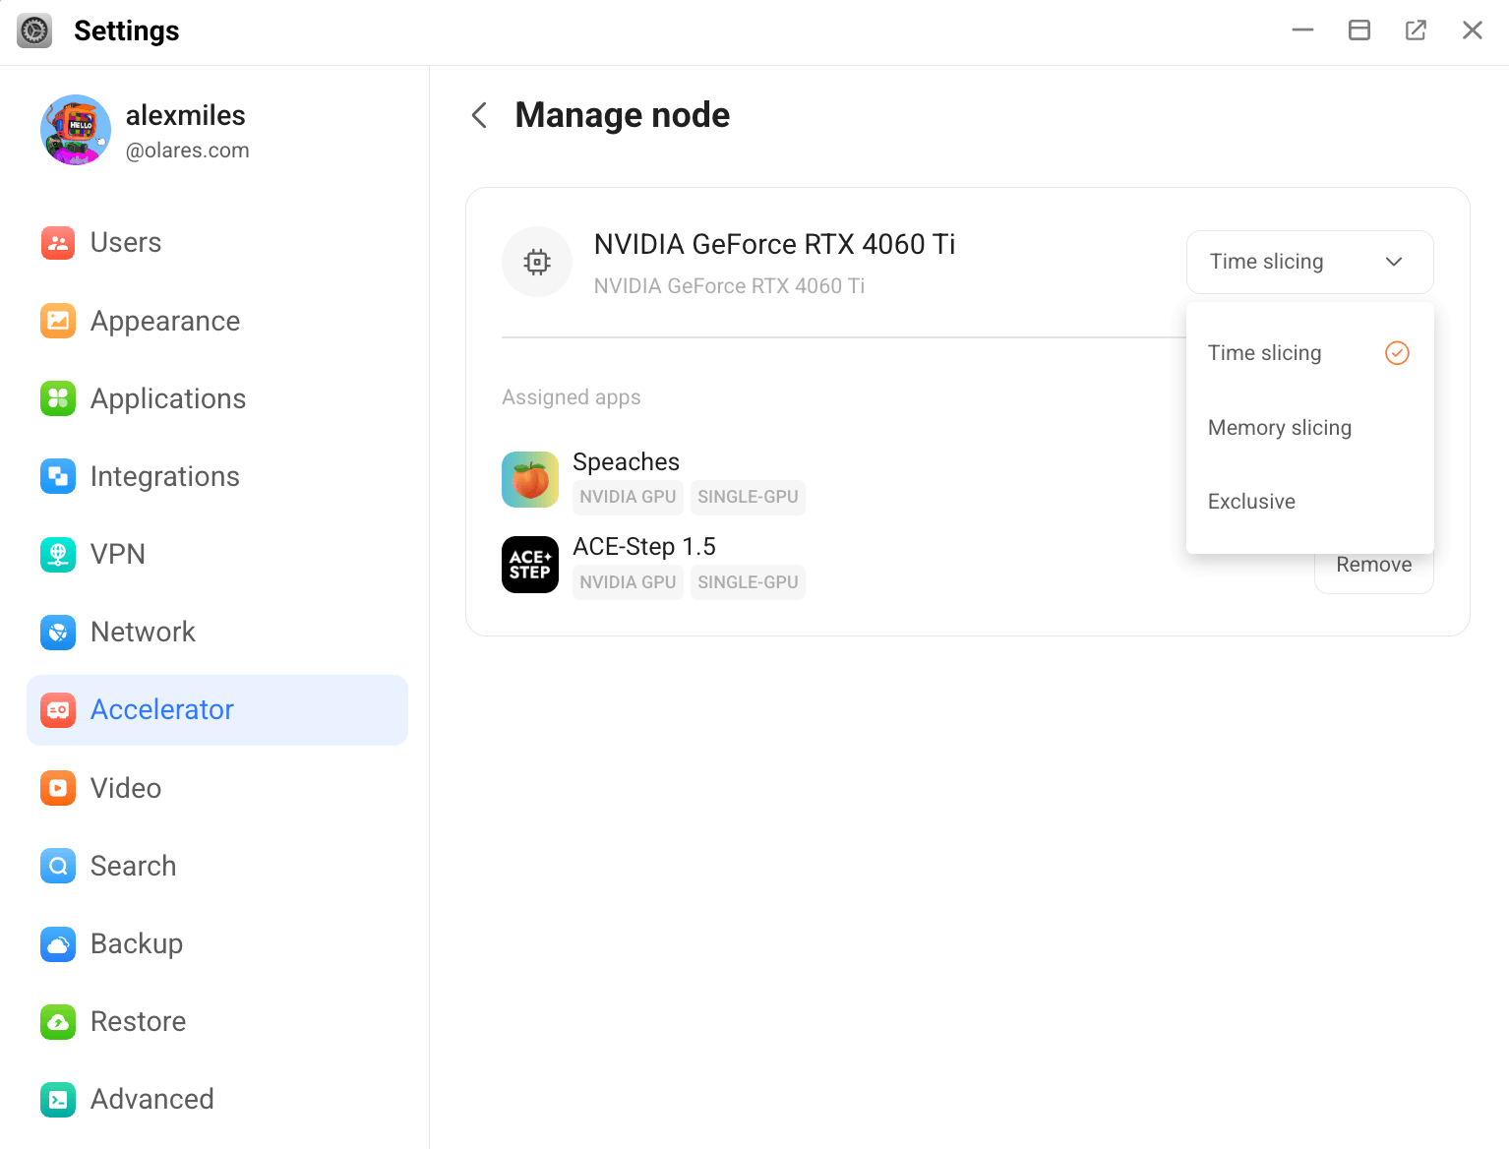This screenshot has width=1509, height=1149.
Task: Open the Users settings icon
Action: 58,243
